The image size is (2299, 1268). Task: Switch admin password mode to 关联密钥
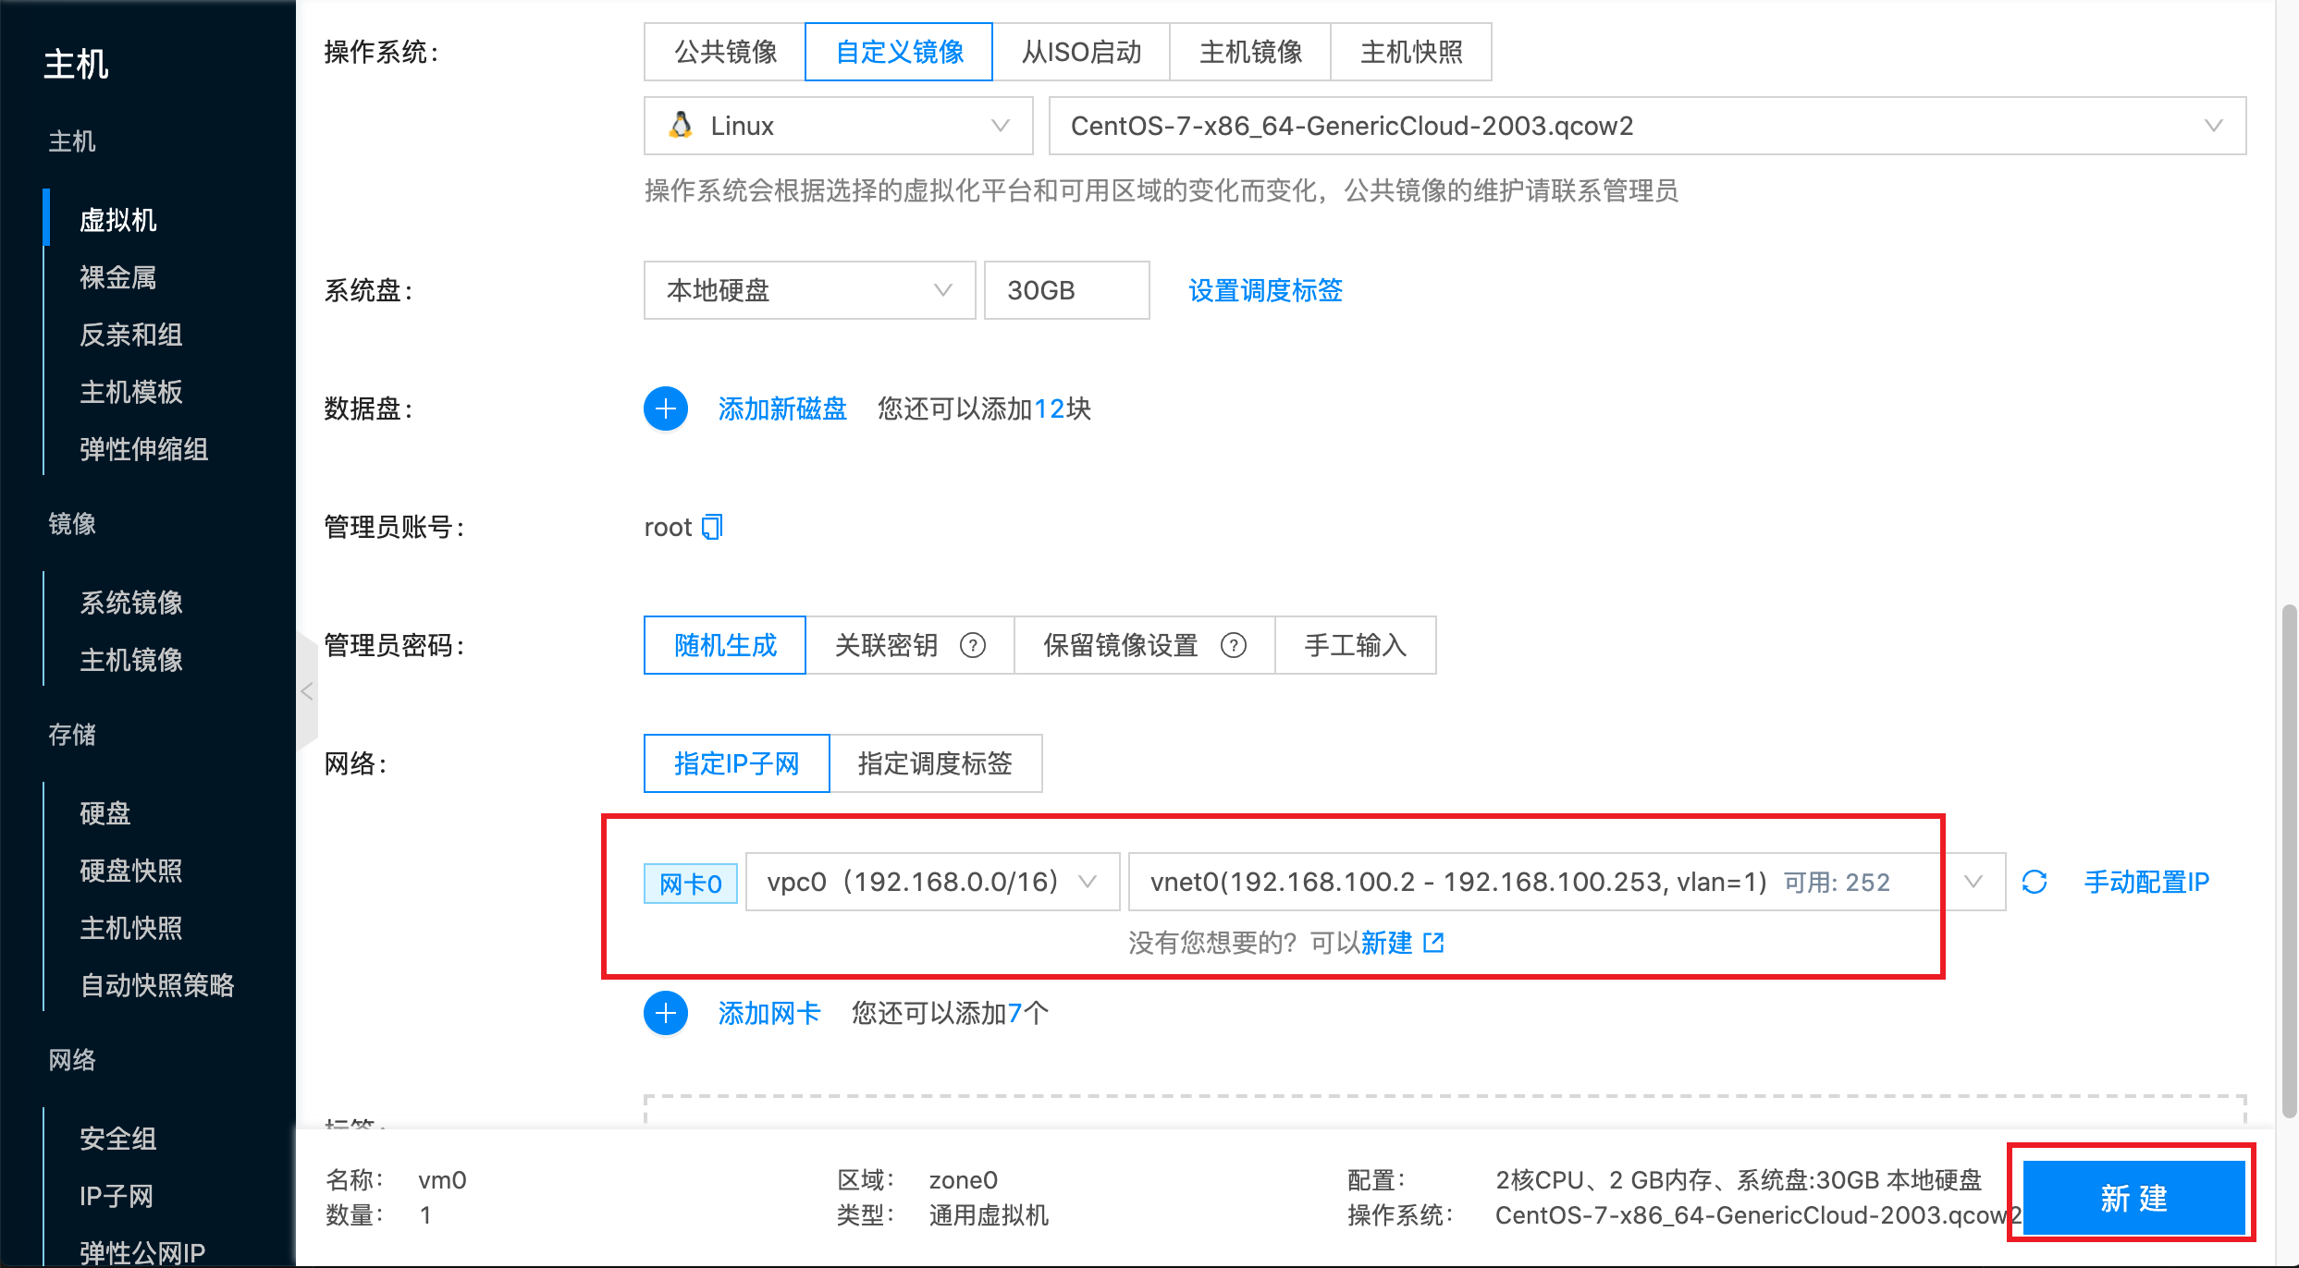click(x=886, y=645)
